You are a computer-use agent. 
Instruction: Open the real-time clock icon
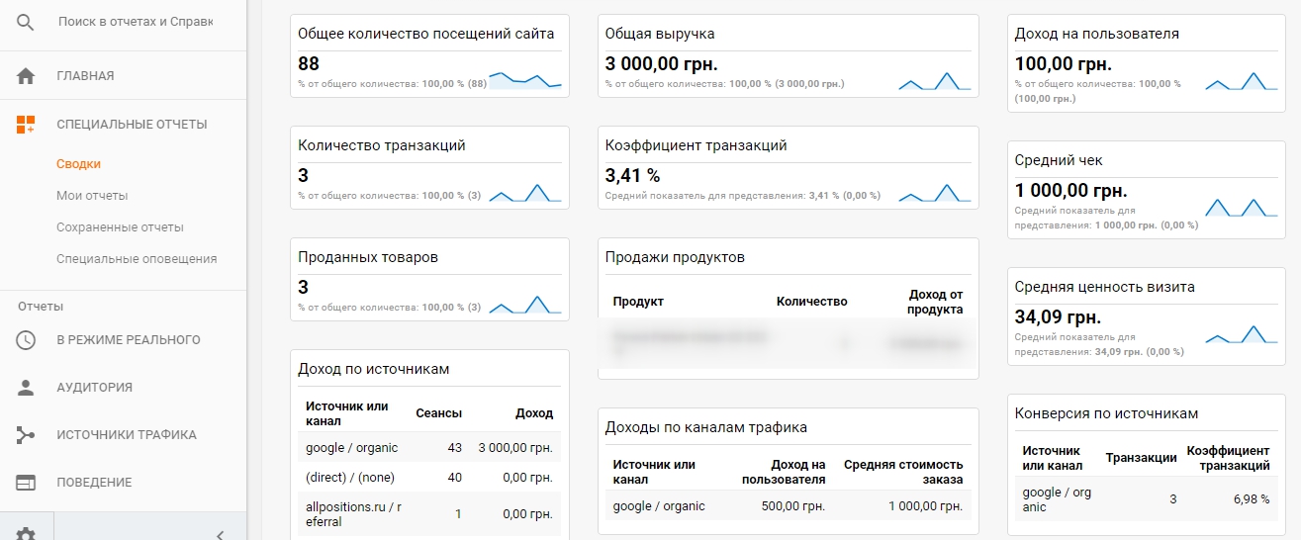(x=26, y=340)
